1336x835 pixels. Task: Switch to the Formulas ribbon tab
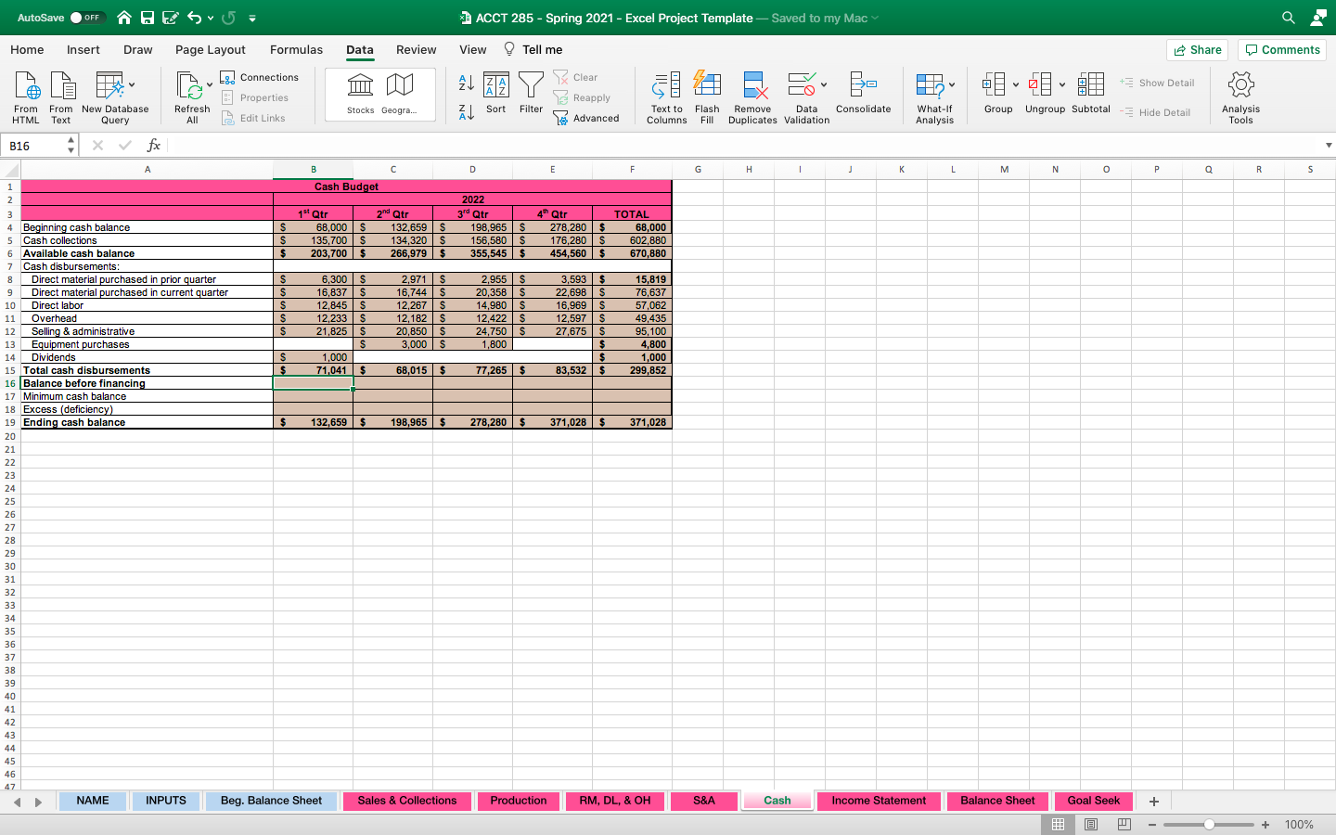[x=296, y=50]
